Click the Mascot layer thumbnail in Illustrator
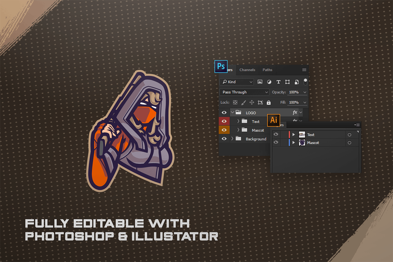Image resolution: width=393 pixels, height=262 pixels. [x=302, y=143]
